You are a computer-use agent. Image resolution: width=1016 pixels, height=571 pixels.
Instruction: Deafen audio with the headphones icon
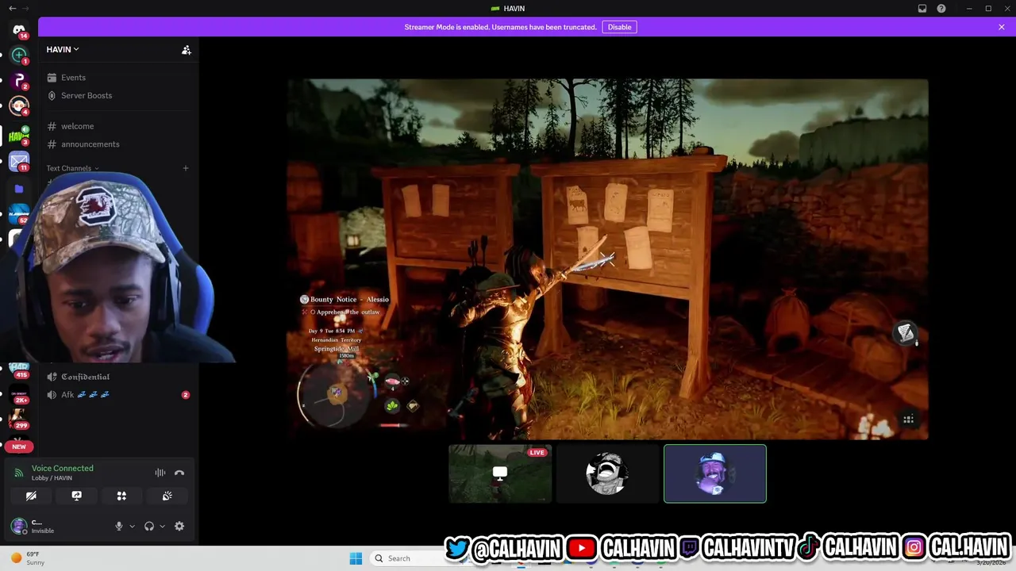tap(149, 526)
